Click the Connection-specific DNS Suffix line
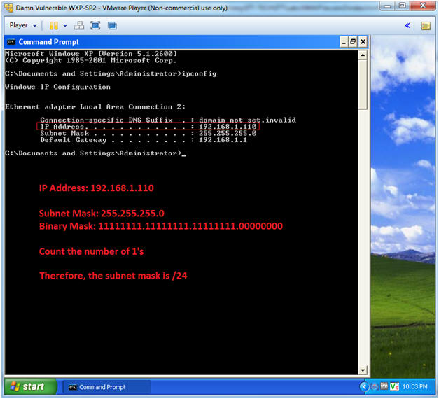This screenshot has width=439, height=399. [x=168, y=120]
